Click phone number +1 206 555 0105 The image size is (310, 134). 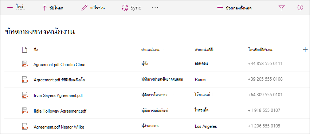click(x=264, y=126)
